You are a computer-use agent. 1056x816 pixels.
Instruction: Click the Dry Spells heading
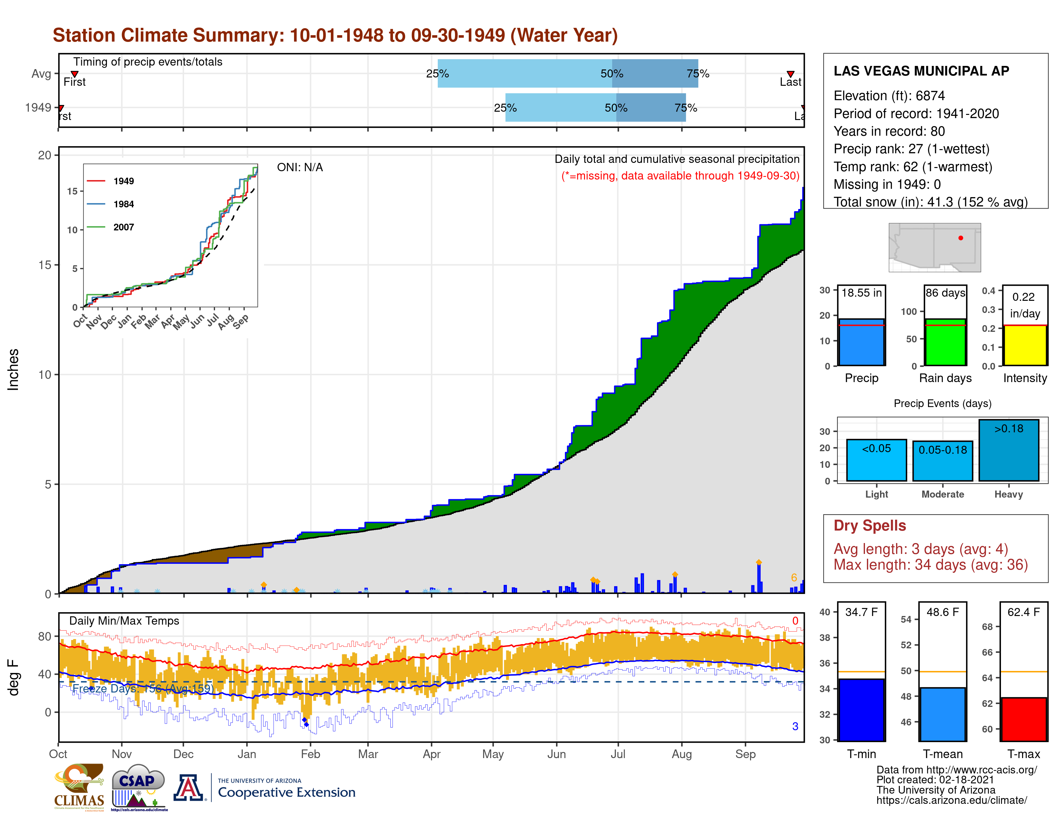point(870,525)
